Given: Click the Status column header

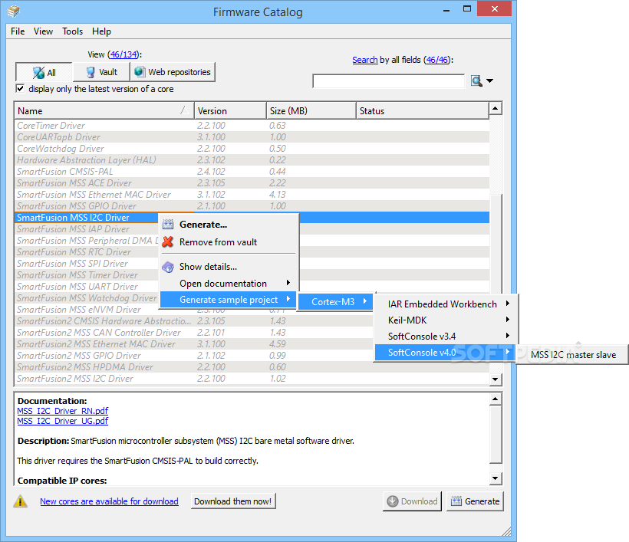Looking at the screenshot, I should [x=423, y=110].
